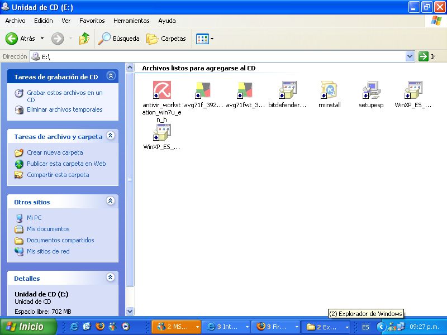Screen dimensions: 447x335
Task: Open the Herramientas menu
Action: 131,21
